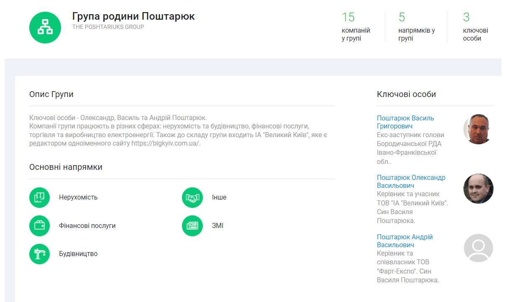Click the 3 ключові особи counter
522x302 pixels.
coord(475,27)
